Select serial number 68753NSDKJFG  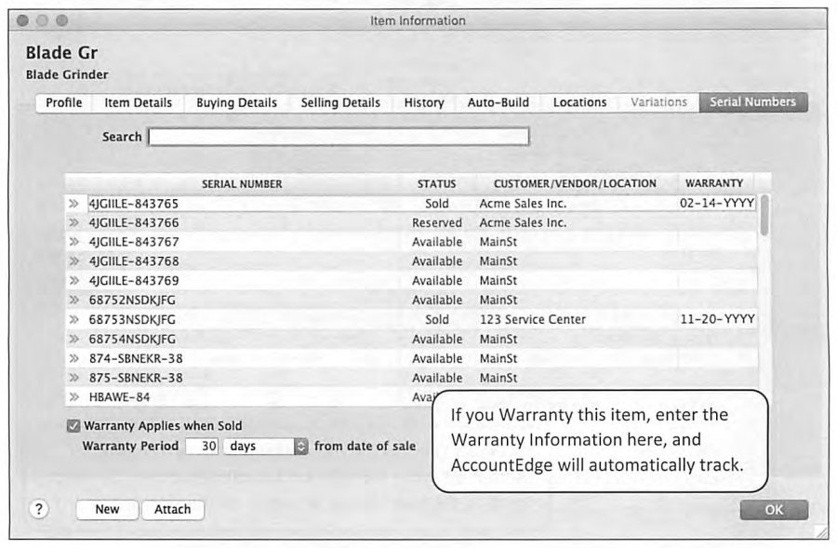132,319
